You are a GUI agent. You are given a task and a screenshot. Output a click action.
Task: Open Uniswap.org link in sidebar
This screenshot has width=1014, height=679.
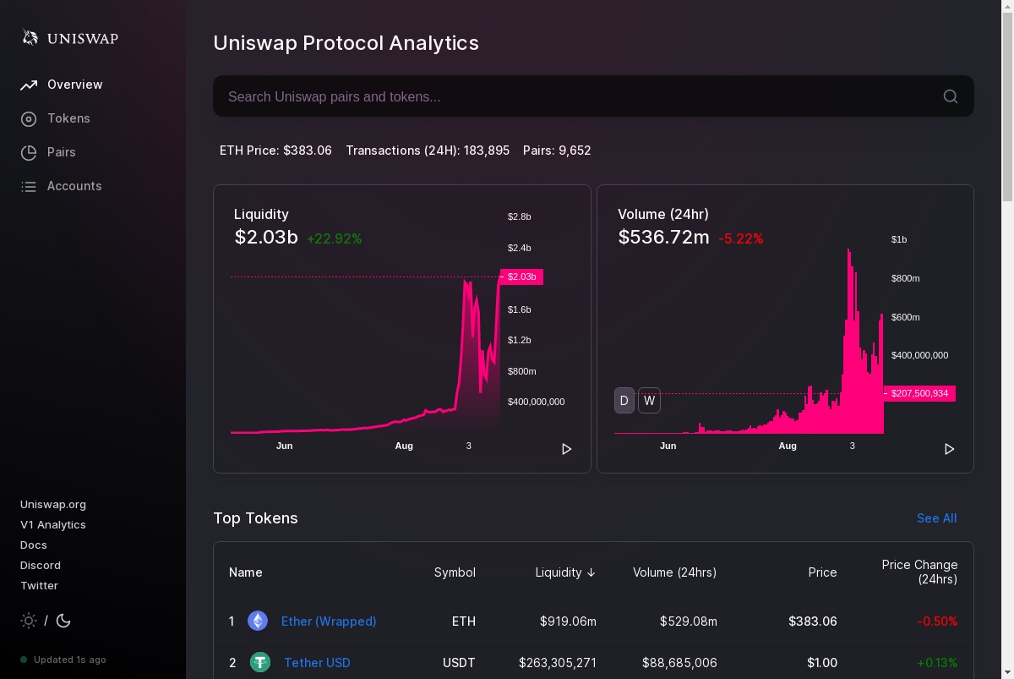coord(53,505)
